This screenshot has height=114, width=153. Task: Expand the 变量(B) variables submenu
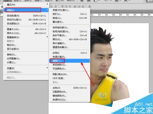tap(26, 68)
